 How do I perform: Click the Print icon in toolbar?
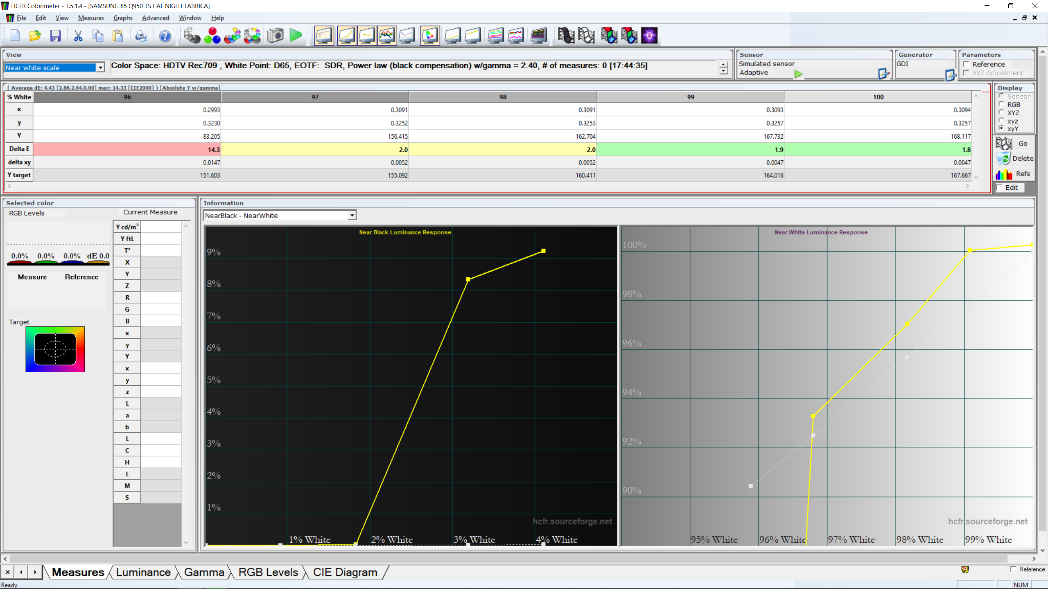click(x=141, y=36)
